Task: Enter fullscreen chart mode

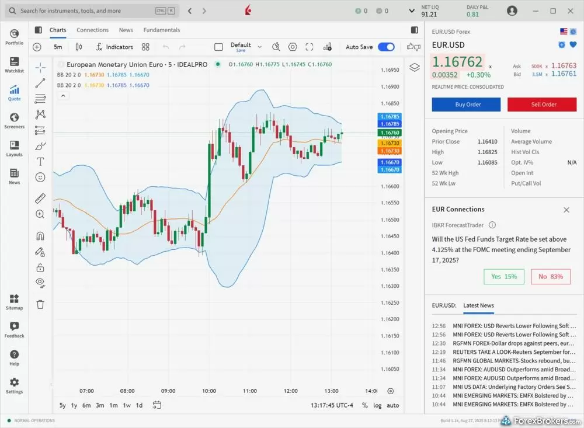Action: (309, 47)
